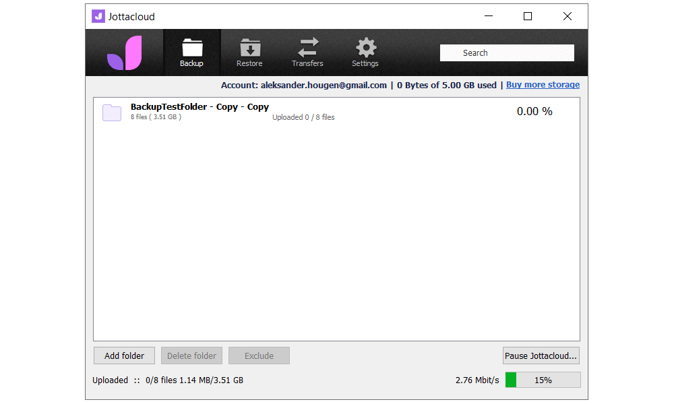Switch to the Restore tab
Screen dimensions: 674x404
point(249,53)
